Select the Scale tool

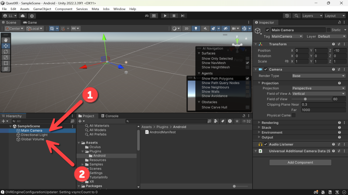pyautogui.click(x=6, y=57)
